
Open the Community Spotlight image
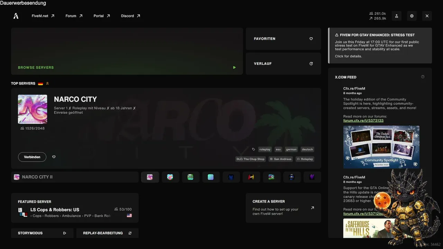pyautogui.click(x=381, y=147)
